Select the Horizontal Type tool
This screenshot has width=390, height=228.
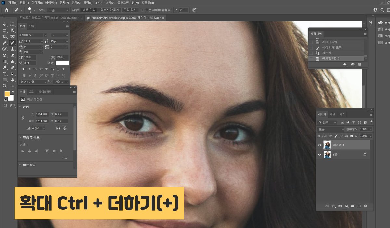pyautogui.click(x=5, y=74)
